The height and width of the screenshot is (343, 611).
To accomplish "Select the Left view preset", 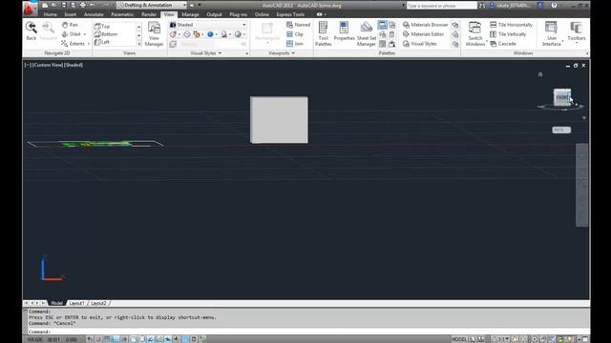I will (102, 42).
